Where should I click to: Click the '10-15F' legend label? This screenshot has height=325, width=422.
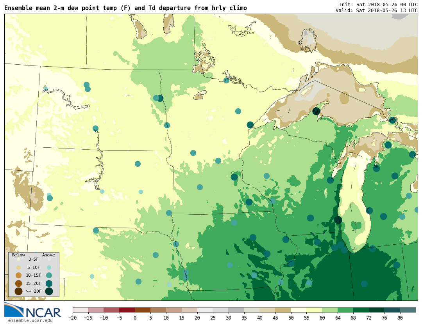[34, 276]
